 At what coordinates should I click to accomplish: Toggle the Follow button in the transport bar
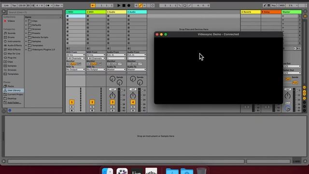(x=93, y=5)
